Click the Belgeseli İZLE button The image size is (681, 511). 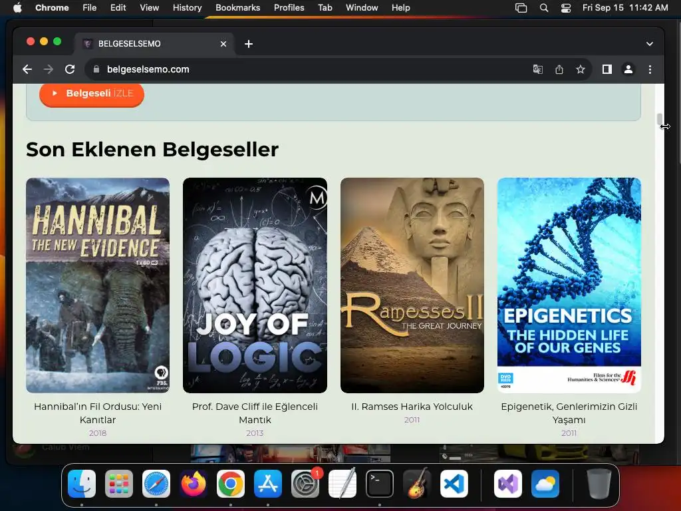(x=92, y=94)
